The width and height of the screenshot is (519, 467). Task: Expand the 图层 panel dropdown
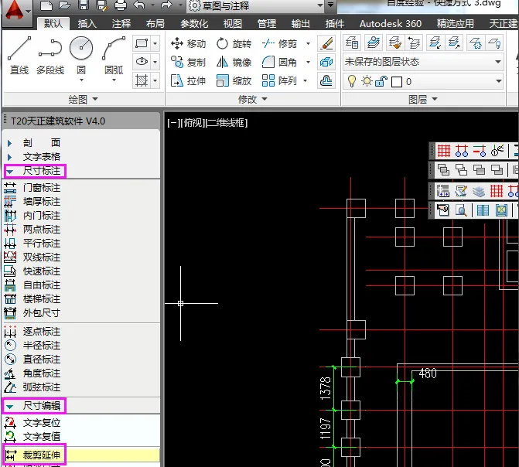click(422, 99)
